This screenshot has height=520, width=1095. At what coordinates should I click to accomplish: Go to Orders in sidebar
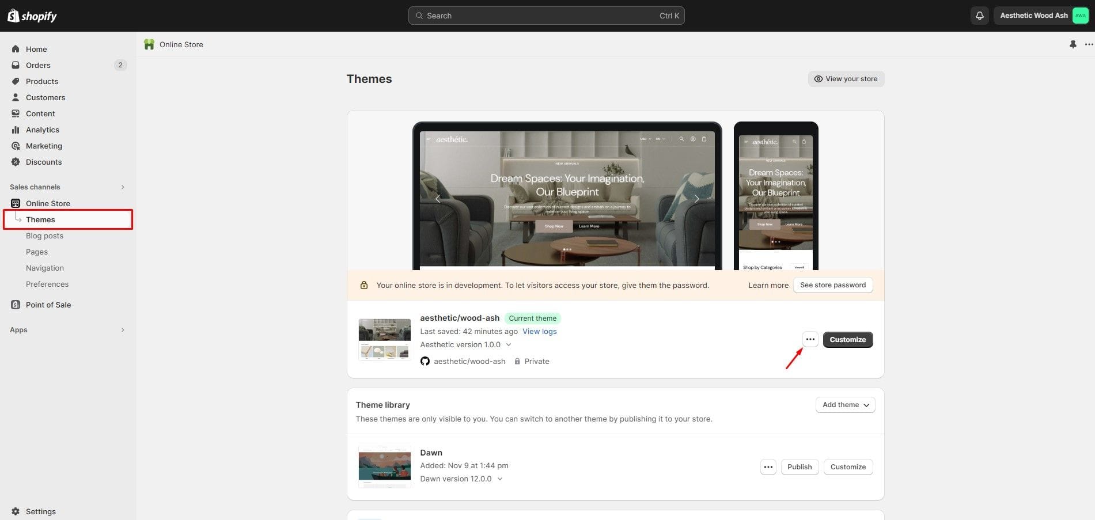pyautogui.click(x=38, y=65)
